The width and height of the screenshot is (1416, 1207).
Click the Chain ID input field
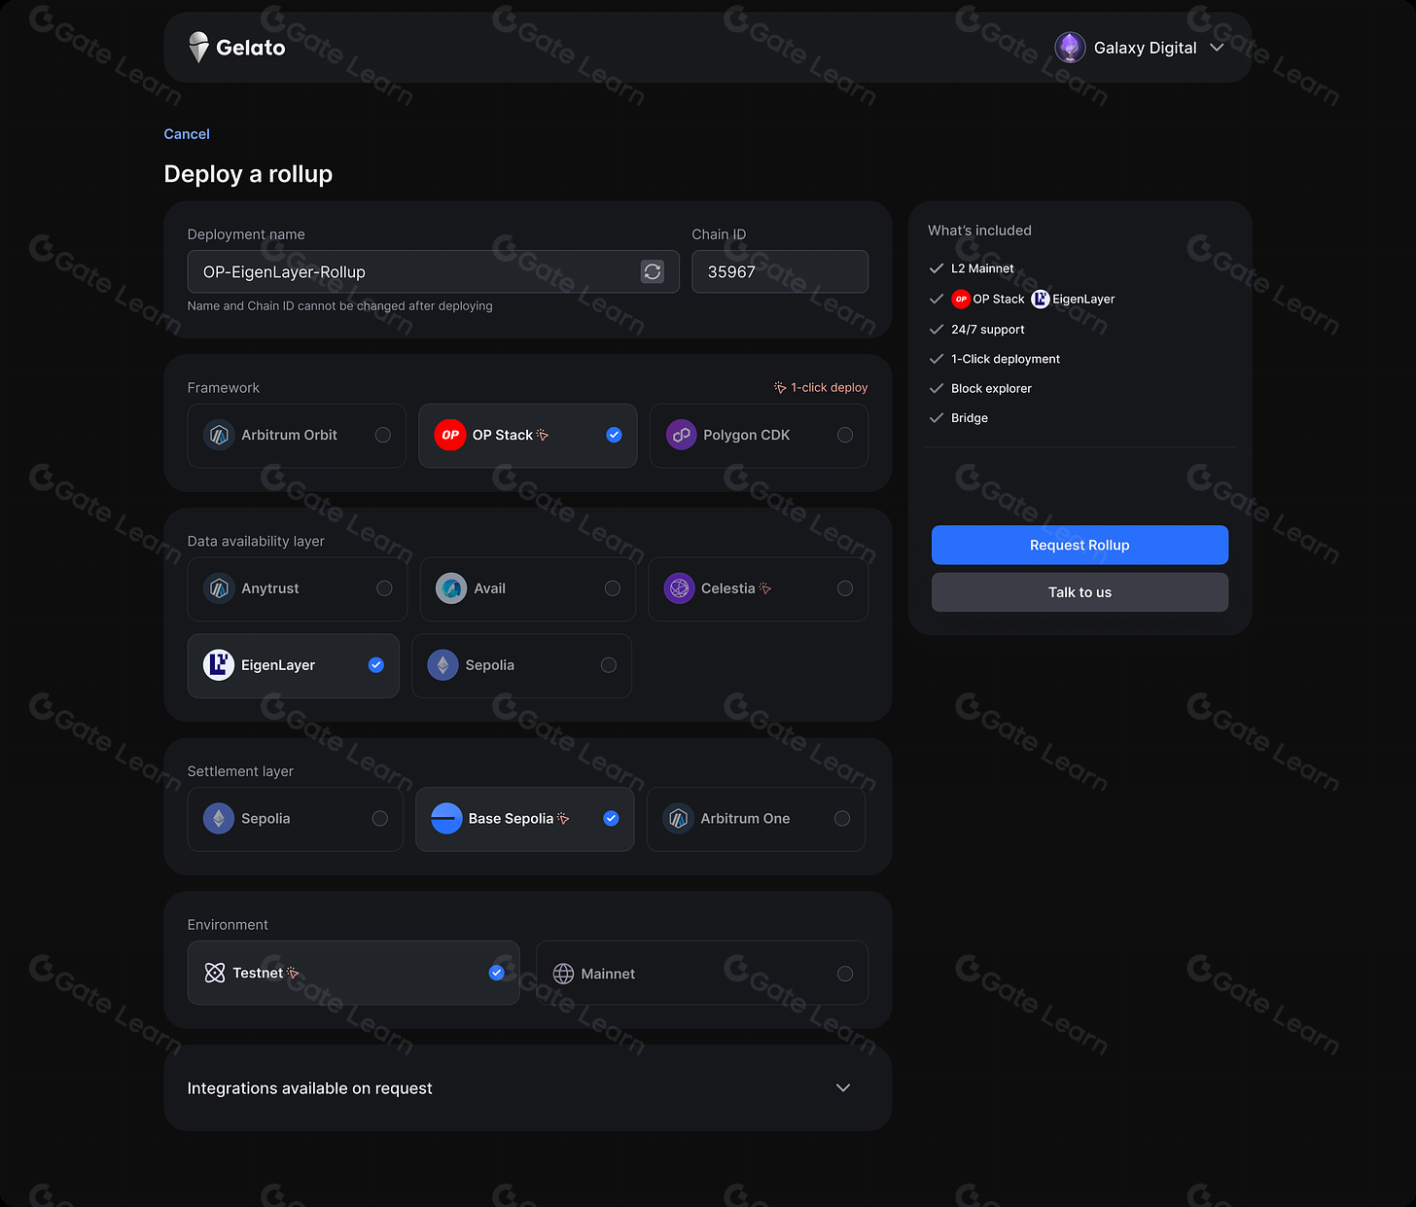coord(779,271)
